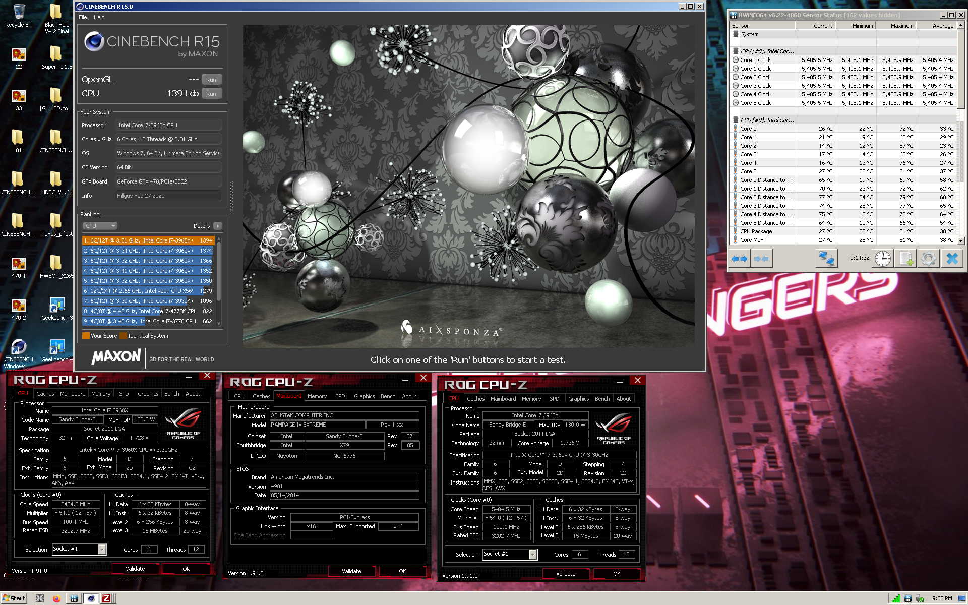Run the OpenGL test in Cinebench
968x605 pixels.
coord(211,80)
